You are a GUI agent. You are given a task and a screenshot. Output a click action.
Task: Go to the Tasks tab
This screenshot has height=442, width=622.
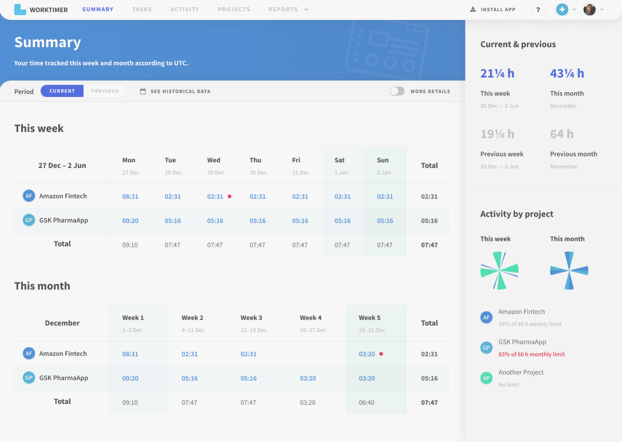pyautogui.click(x=142, y=10)
